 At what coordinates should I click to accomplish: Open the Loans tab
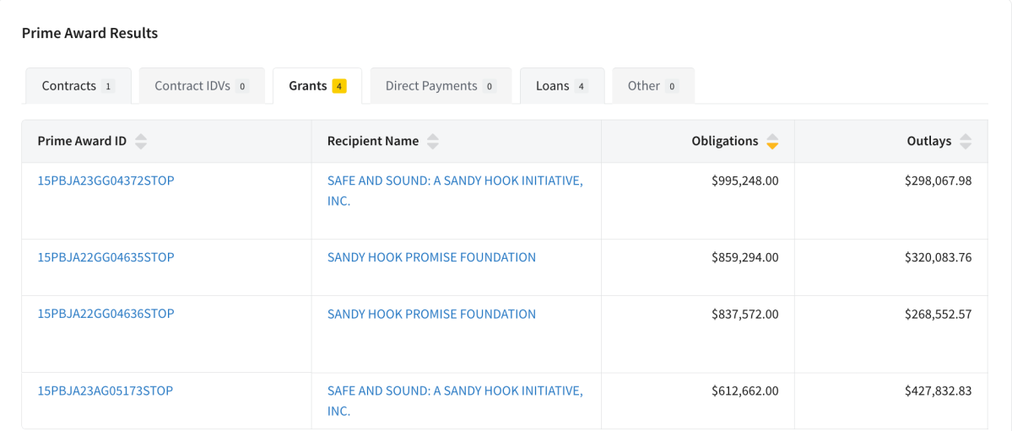pos(561,86)
